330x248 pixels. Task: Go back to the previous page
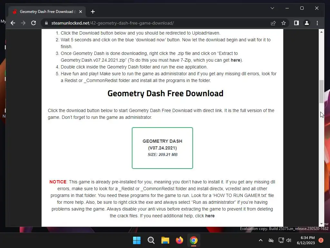pos(13,23)
